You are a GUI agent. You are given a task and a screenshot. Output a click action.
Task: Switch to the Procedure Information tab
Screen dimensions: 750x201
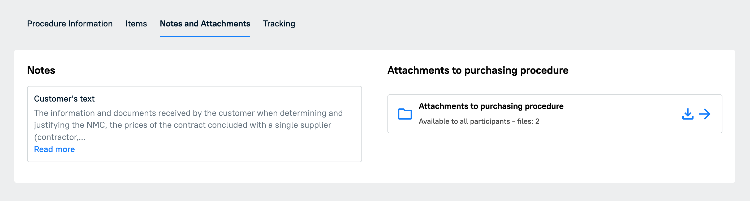click(70, 24)
